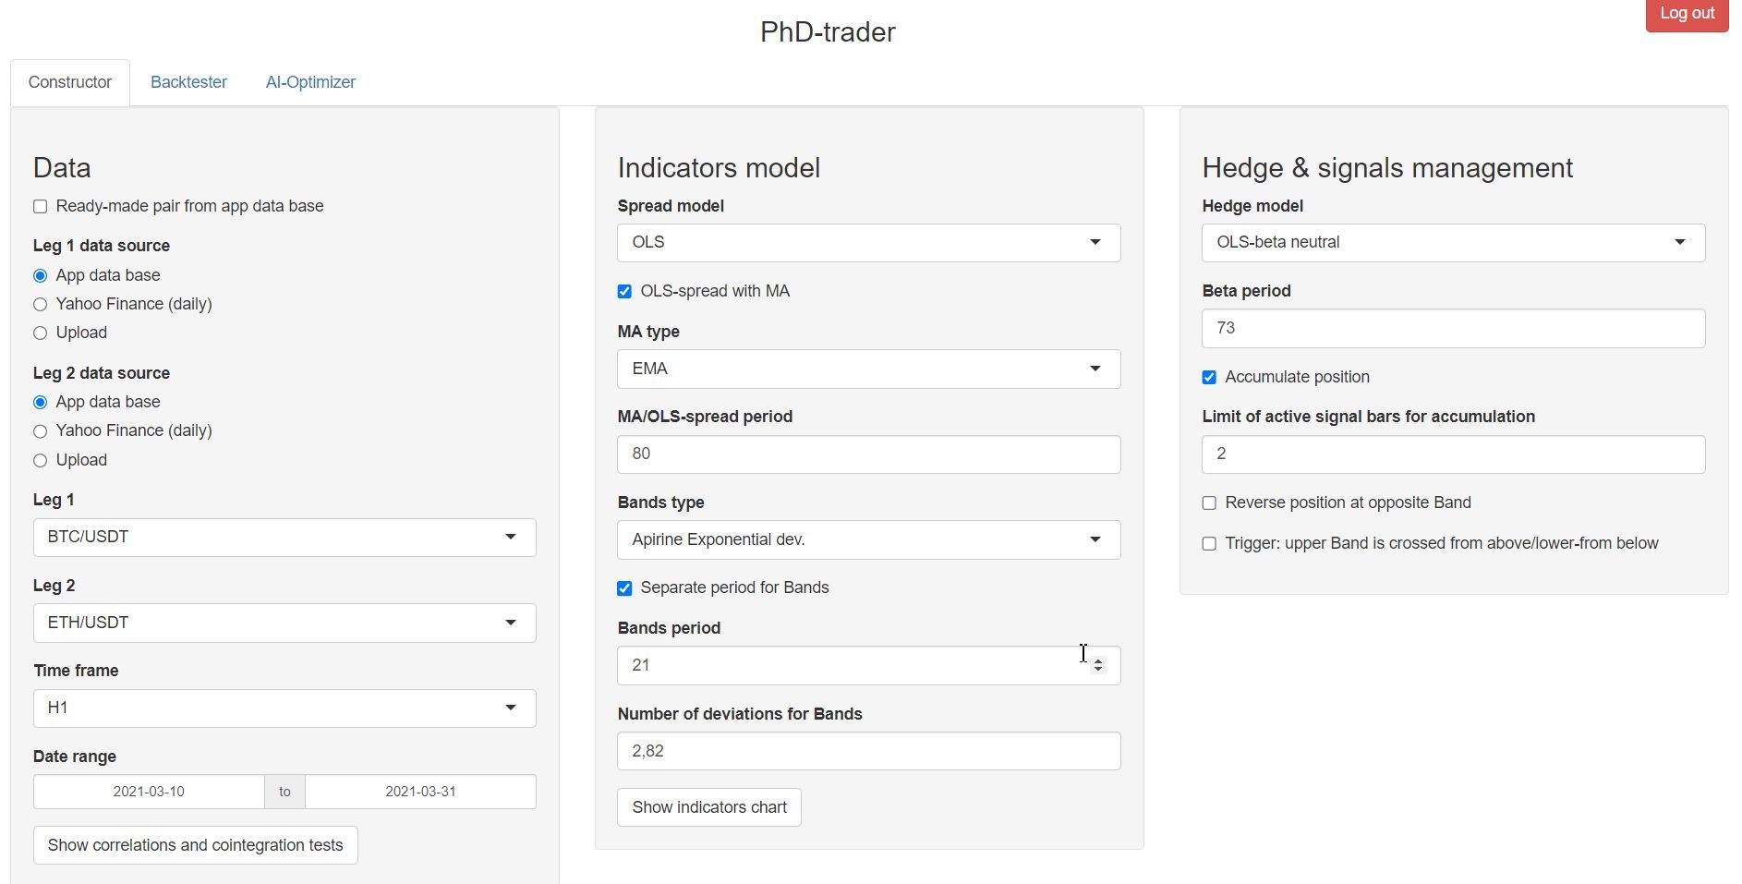Open the Bands type dropdown
The height and width of the screenshot is (884, 1742).
tap(868, 540)
